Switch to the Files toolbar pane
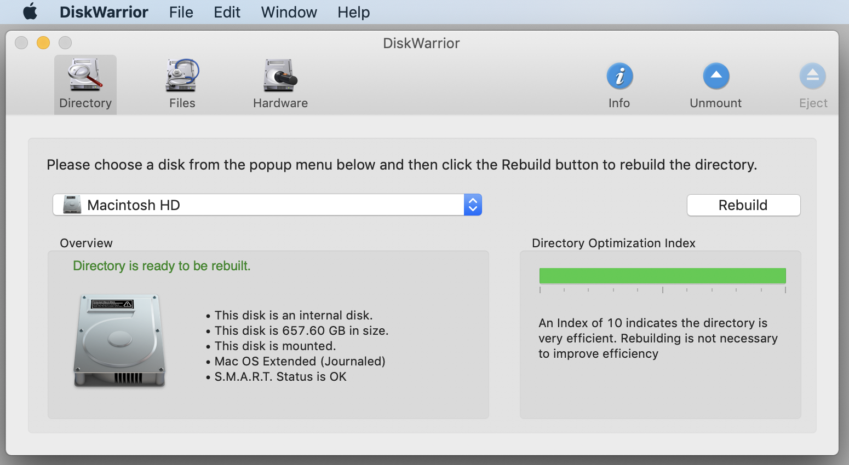 click(182, 85)
